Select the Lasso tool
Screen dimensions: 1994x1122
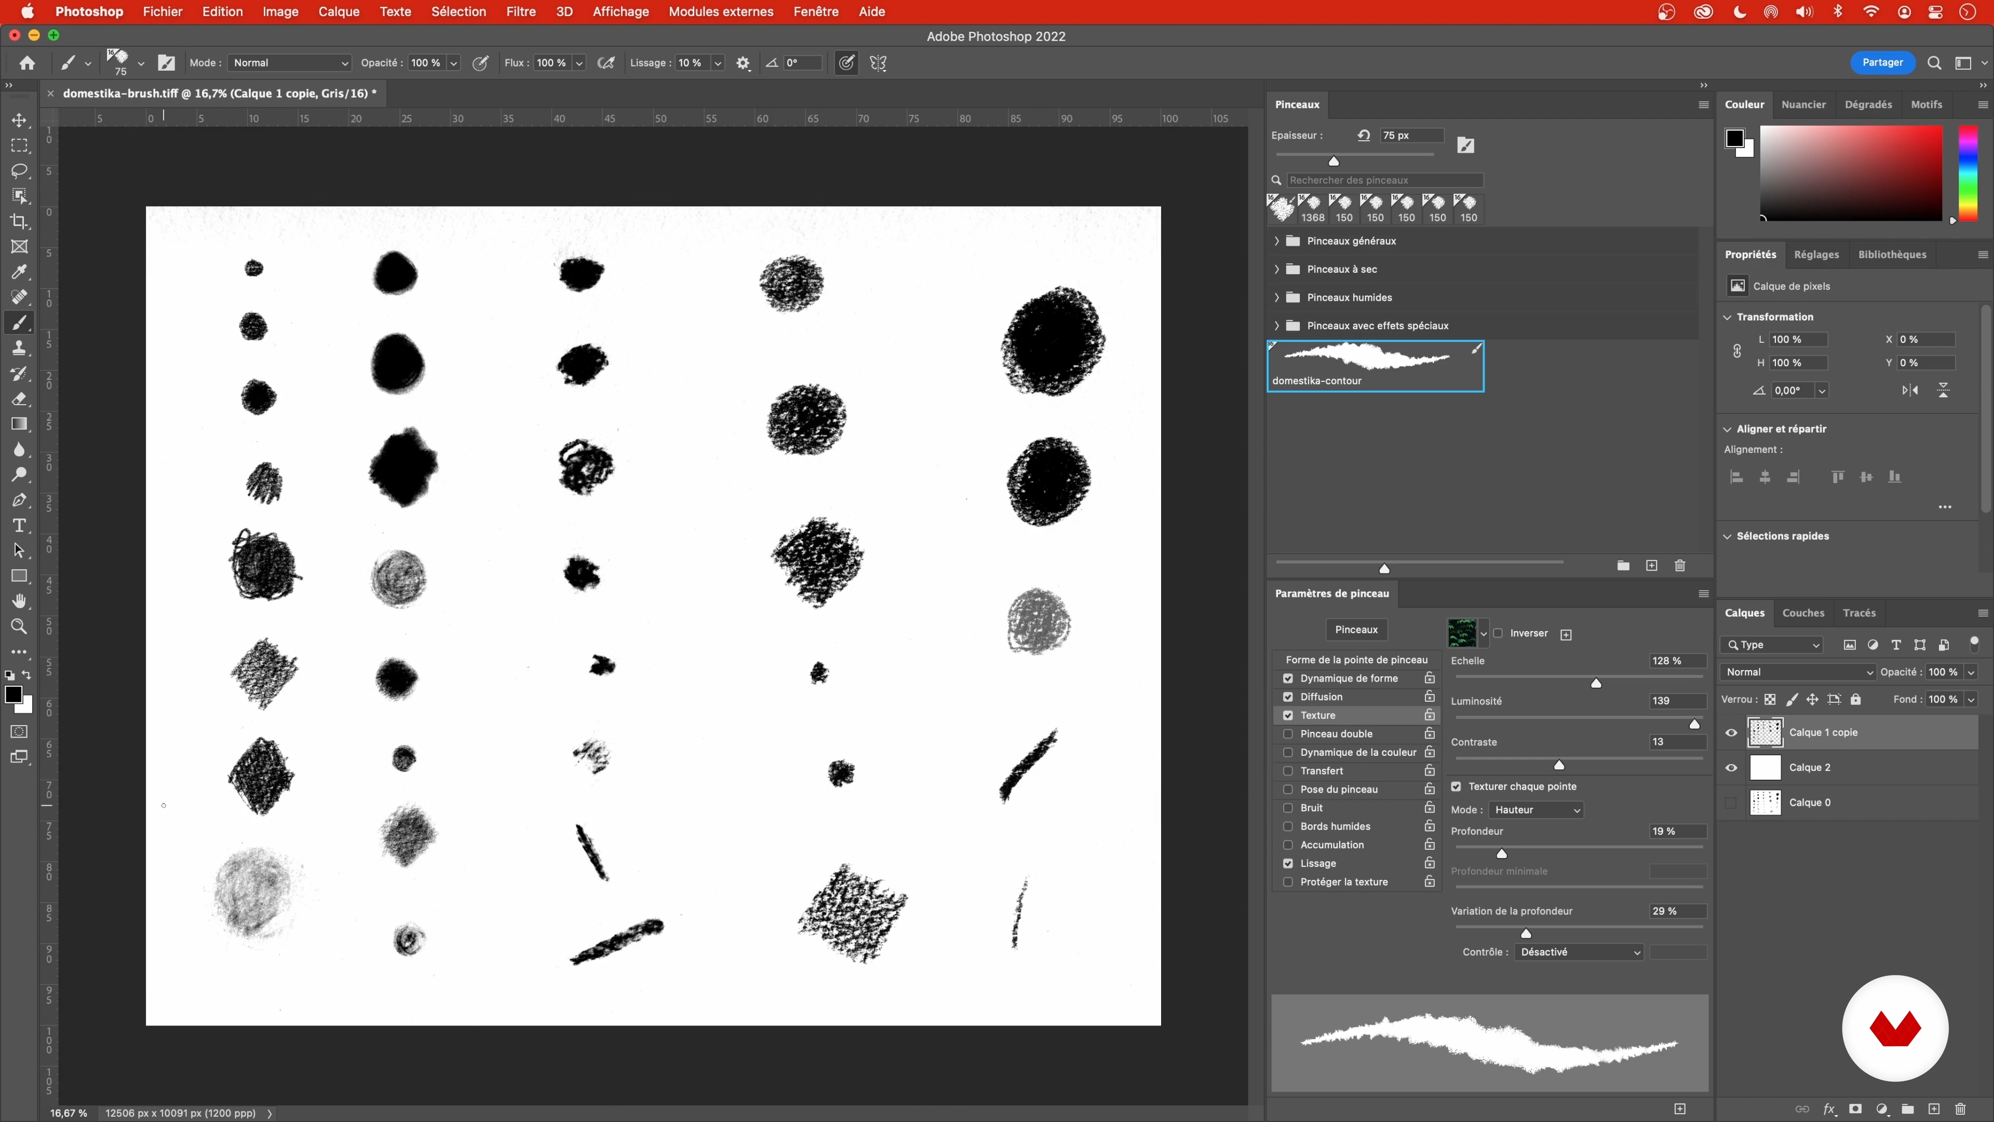pos(19,171)
